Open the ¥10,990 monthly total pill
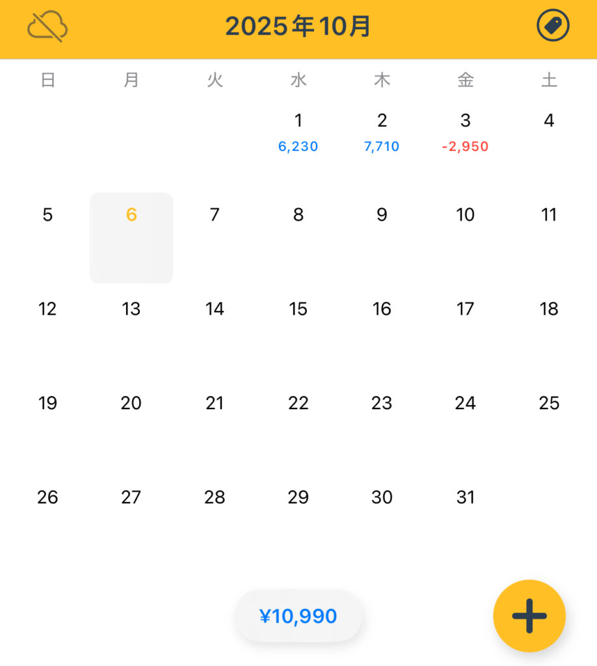The image size is (597, 666). pyautogui.click(x=298, y=616)
